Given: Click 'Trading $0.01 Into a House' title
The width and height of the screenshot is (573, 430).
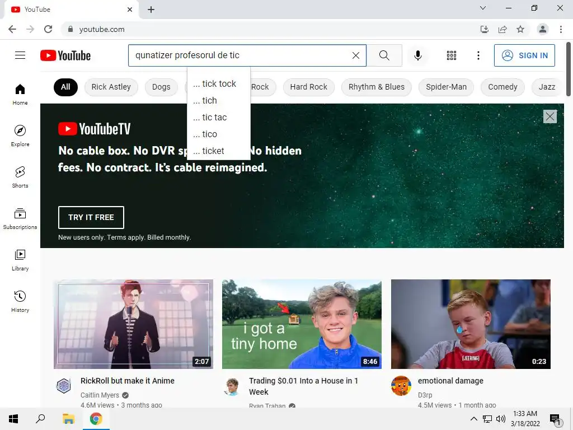Looking at the screenshot, I should pyautogui.click(x=303, y=386).
